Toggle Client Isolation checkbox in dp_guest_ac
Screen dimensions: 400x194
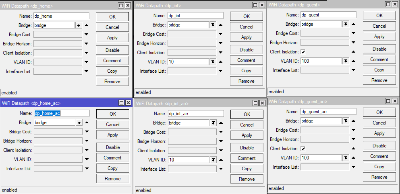click(303, 149)
